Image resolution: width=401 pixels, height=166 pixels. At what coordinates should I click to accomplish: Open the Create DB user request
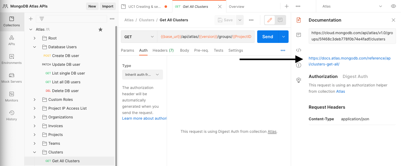tap(65, 56)
